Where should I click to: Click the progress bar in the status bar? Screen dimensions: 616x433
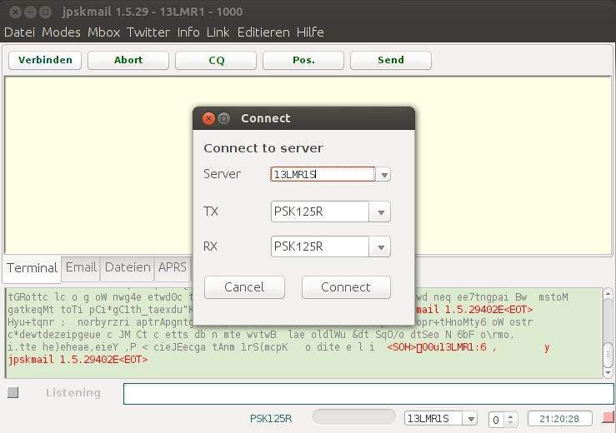point(353,417)
